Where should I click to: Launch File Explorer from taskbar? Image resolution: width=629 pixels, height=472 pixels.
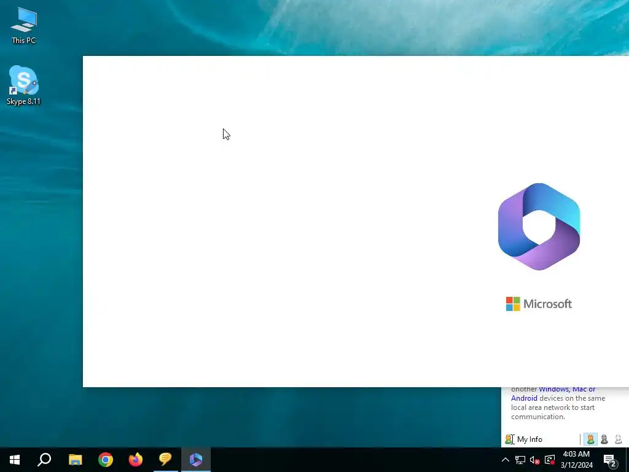(x=75, y=460)
